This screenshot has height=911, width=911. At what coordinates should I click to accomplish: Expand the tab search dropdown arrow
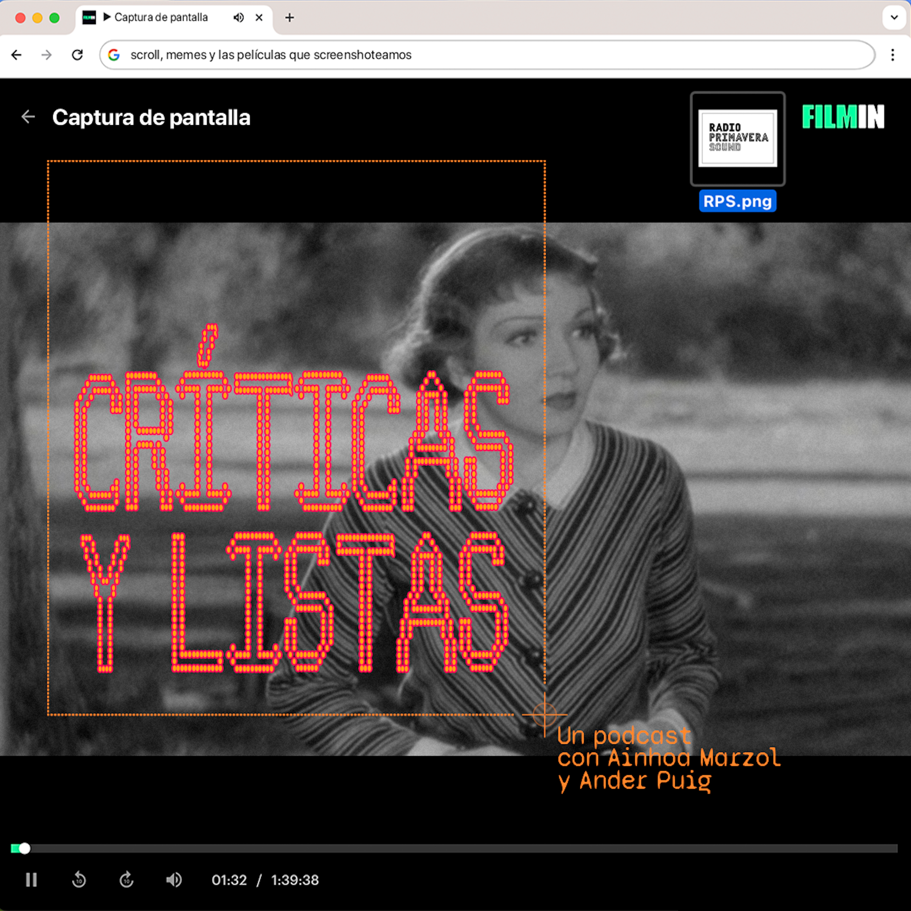point(894,18)
